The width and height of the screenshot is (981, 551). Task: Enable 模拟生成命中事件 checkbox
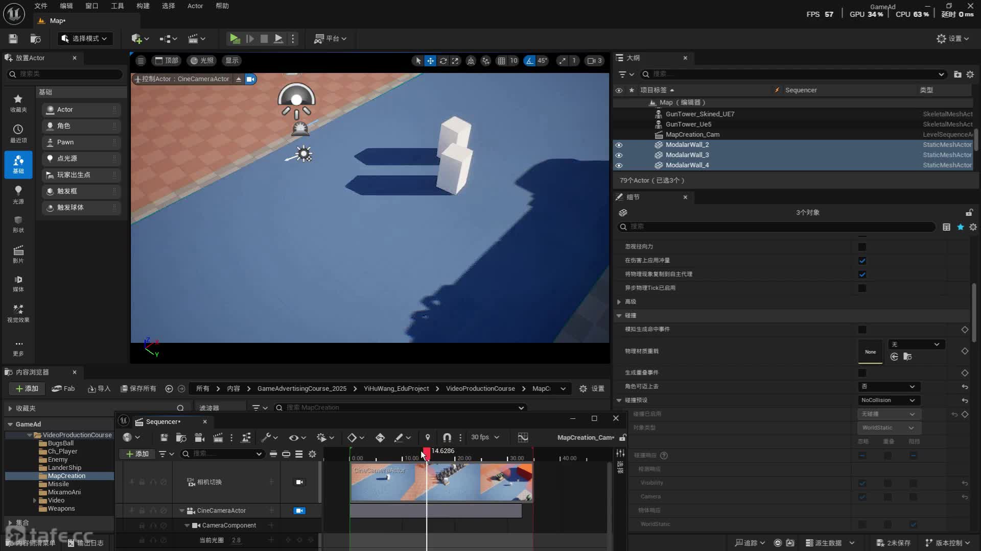862,330
